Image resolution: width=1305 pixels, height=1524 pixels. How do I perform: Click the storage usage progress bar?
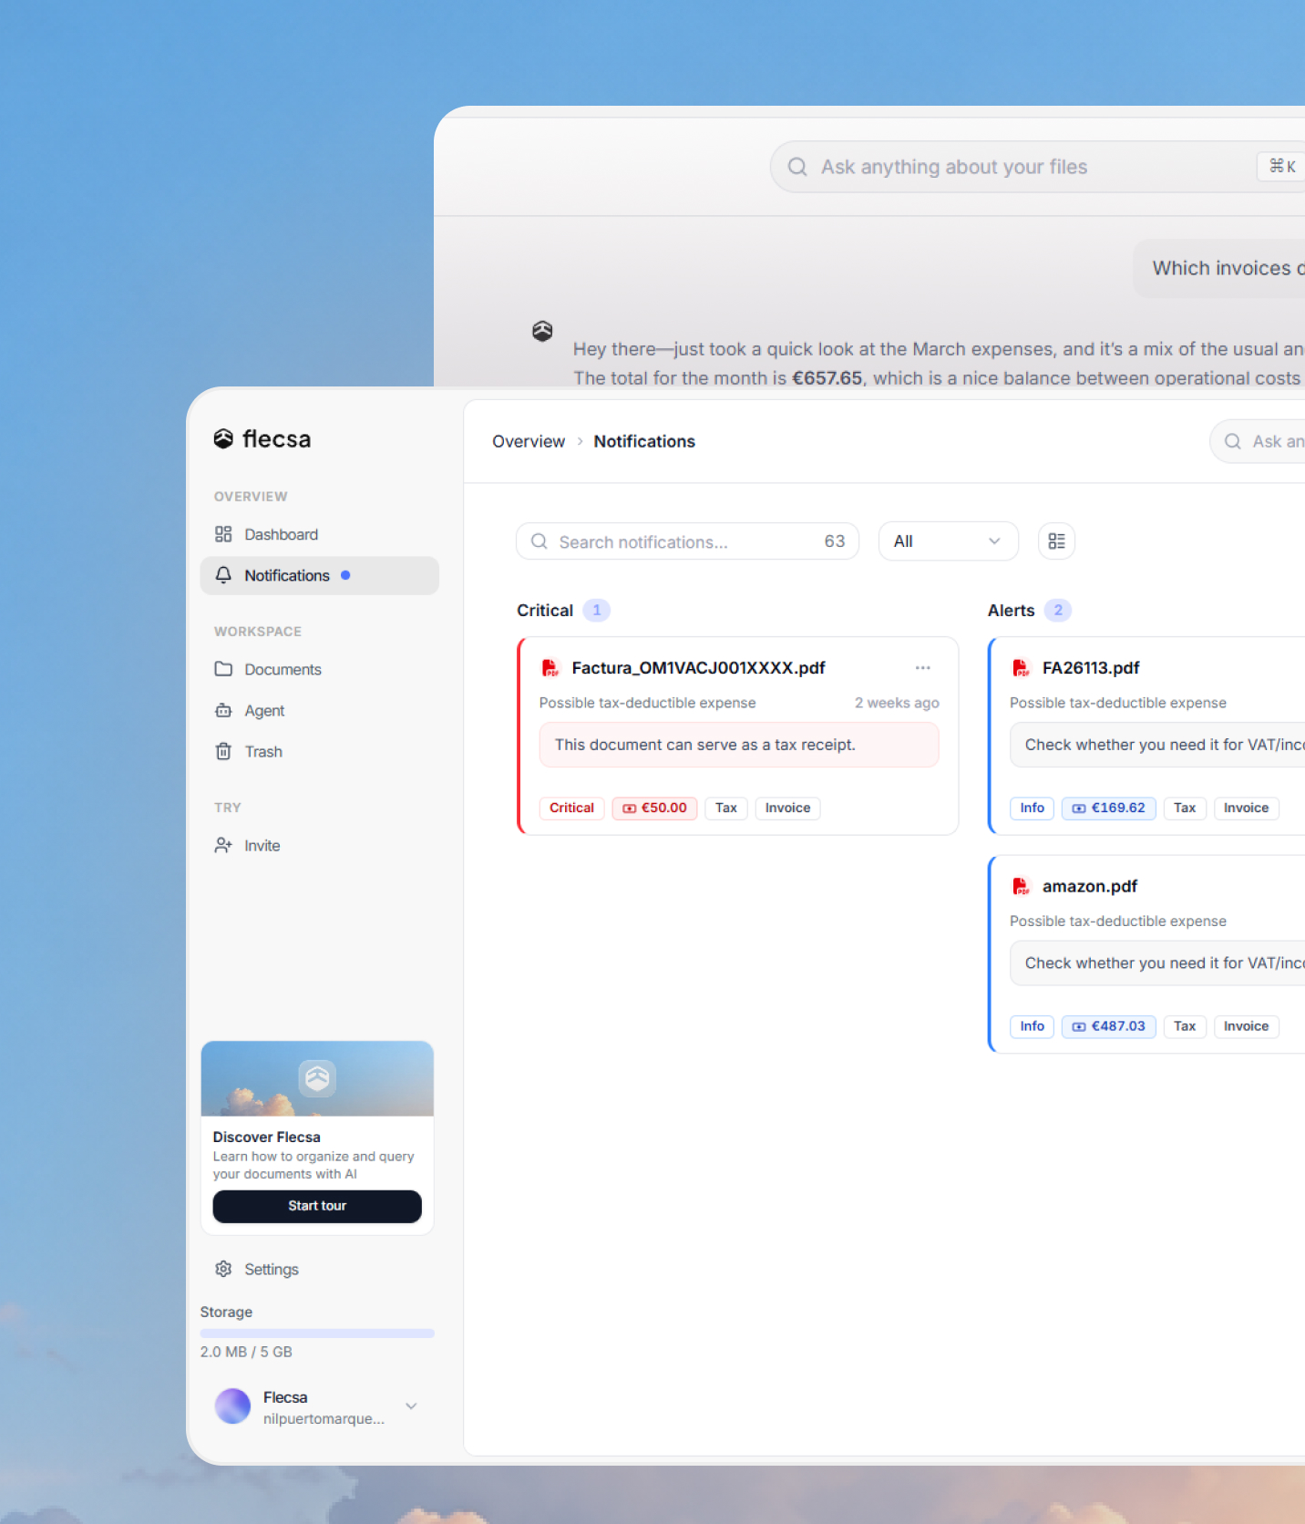317,1333
